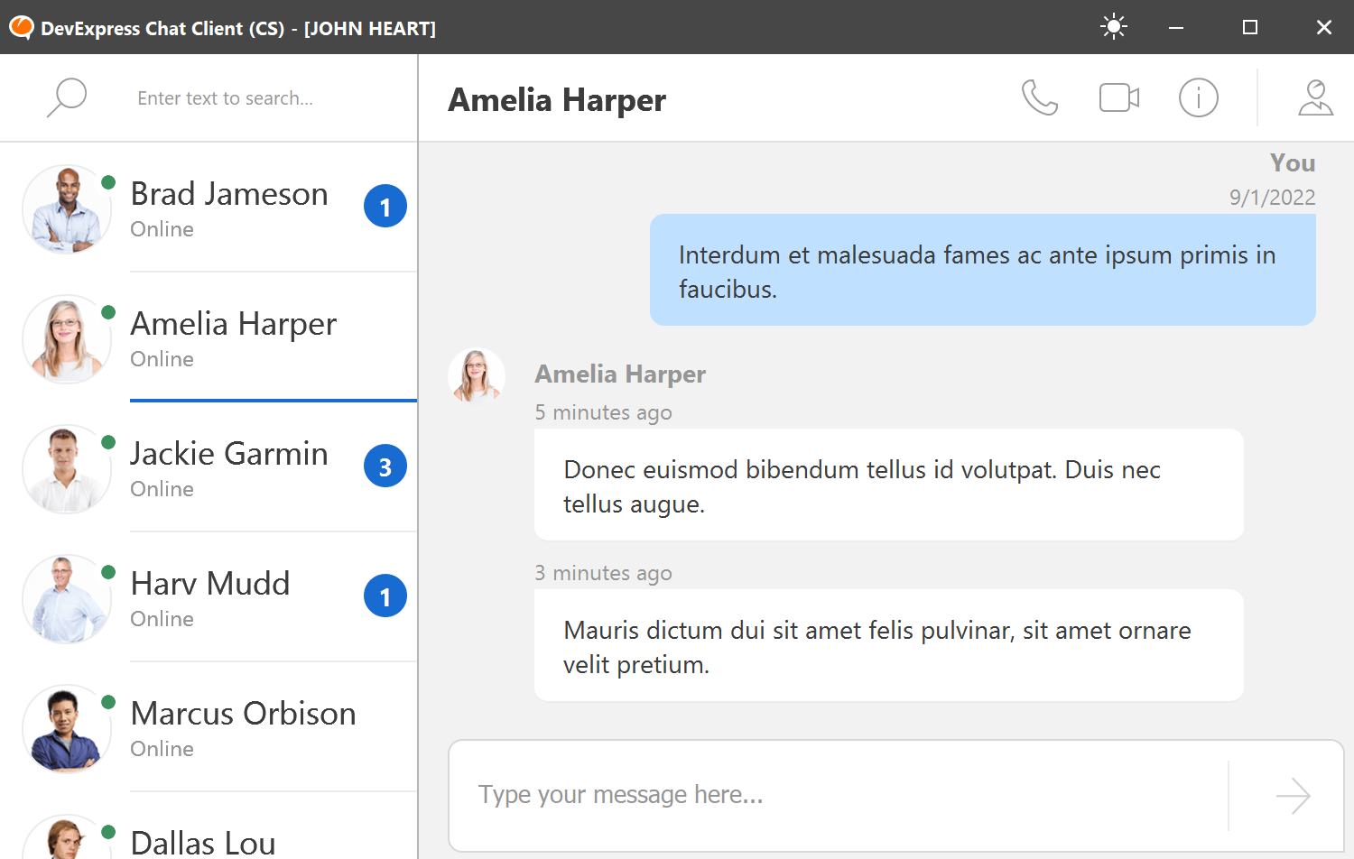Click Amelia Harper's avatar in the chat
This screenshot has width=1354, height=859.
click(476, 374)
